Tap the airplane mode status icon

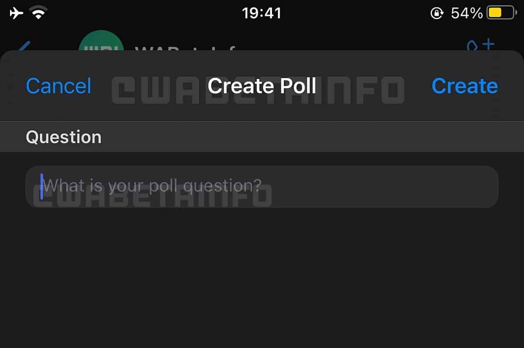coord(17,13)
